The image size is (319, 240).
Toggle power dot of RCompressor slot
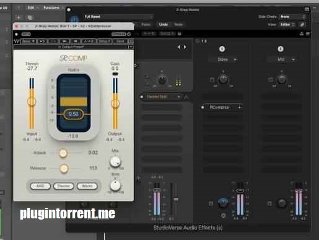tap(203, 107)
